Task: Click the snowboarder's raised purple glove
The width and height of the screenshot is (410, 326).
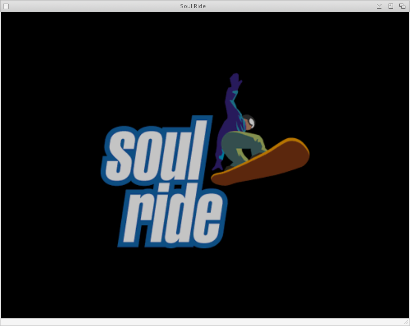Action: (x=235, y=82)
